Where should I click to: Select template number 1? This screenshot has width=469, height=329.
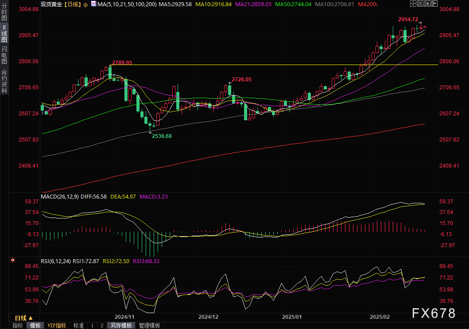pyautogui.click(x=92, y=325)
